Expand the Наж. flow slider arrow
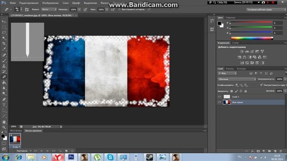The image size is (287, 161). (107, 9)
